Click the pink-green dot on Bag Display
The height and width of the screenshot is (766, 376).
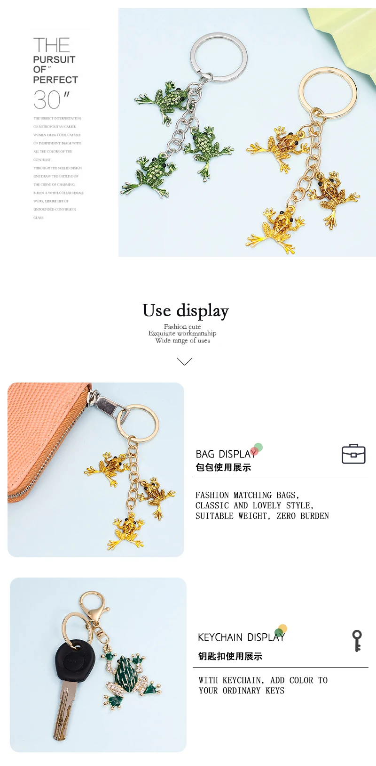(x=256, y=449)
